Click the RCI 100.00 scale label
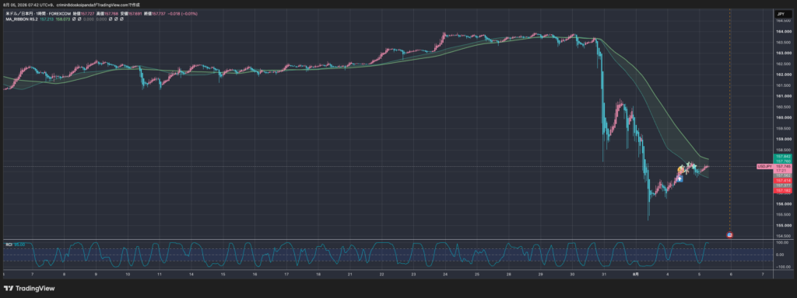The height and width of the screenshot is (298, 797). click(x=781, y=243)
